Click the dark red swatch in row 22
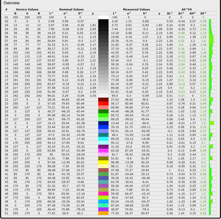This screenshot has height=219, width=221. tap(103, 100)
